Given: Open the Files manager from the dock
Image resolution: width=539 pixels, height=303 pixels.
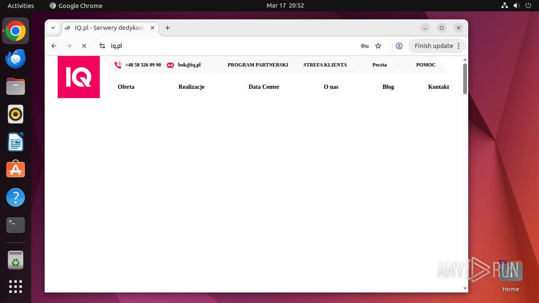Looking at the screenshot, I should [x=16, y=86].
